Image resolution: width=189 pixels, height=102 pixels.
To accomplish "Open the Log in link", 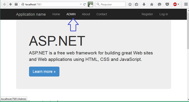I will pos(163,14).
